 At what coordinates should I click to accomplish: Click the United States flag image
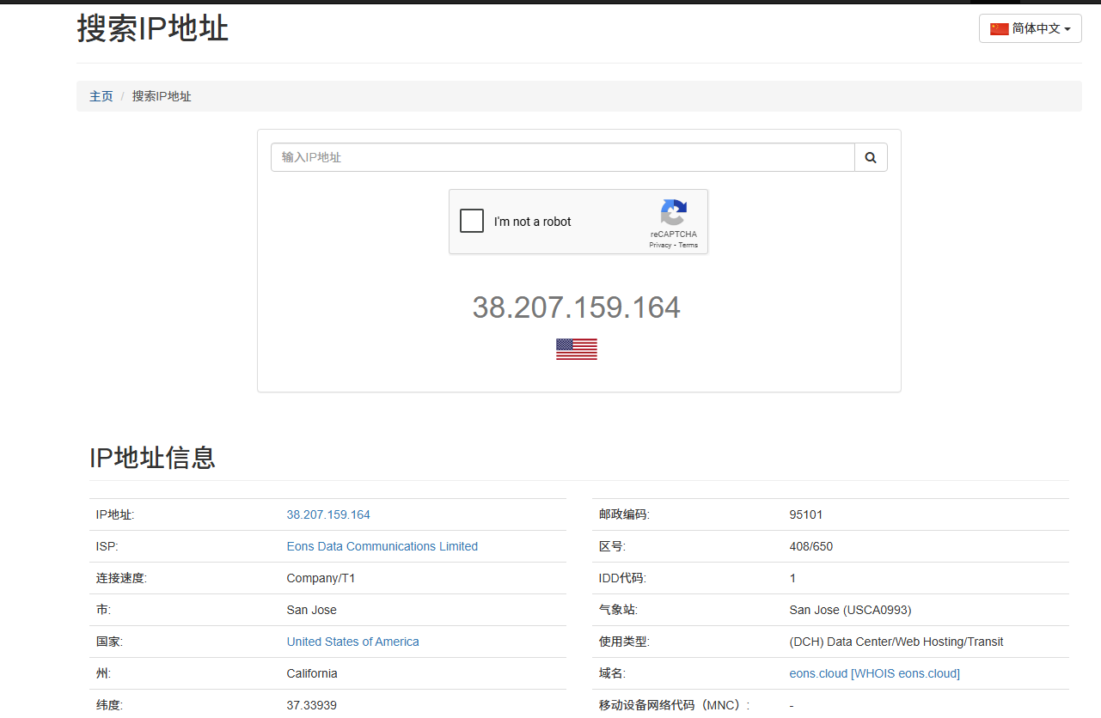pyautogui.click(x=576, y=349)
